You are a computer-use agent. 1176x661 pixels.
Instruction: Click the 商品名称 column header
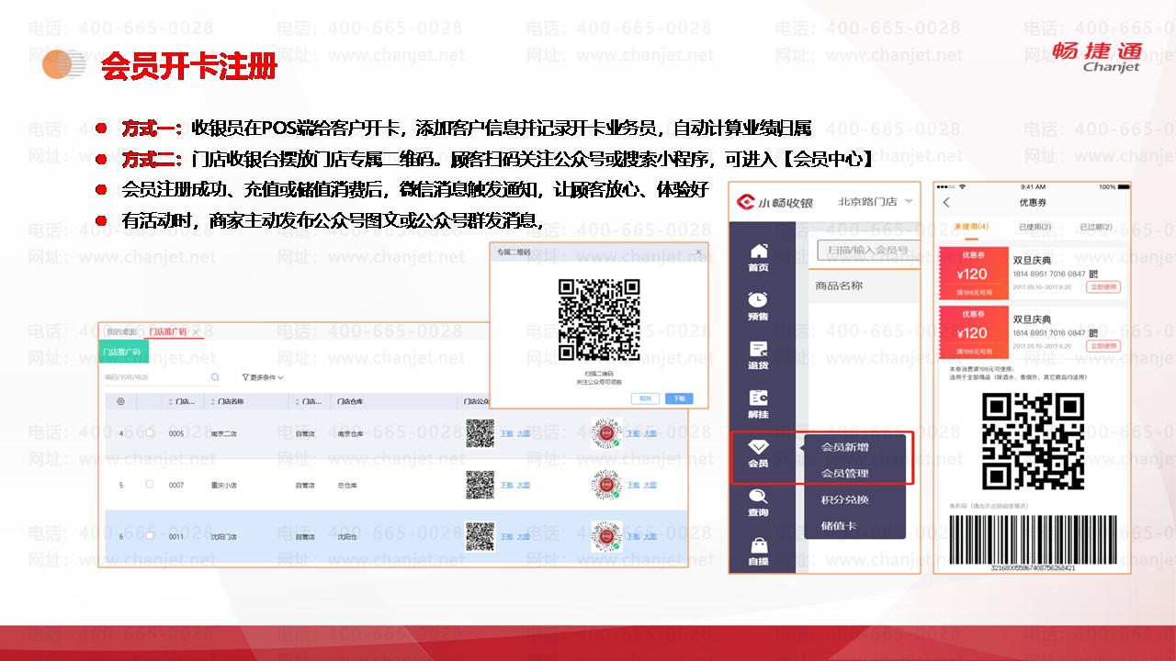[x=839, y=286]
